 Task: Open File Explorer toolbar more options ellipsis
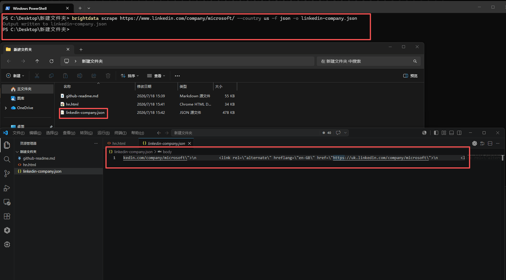[177, 75]
